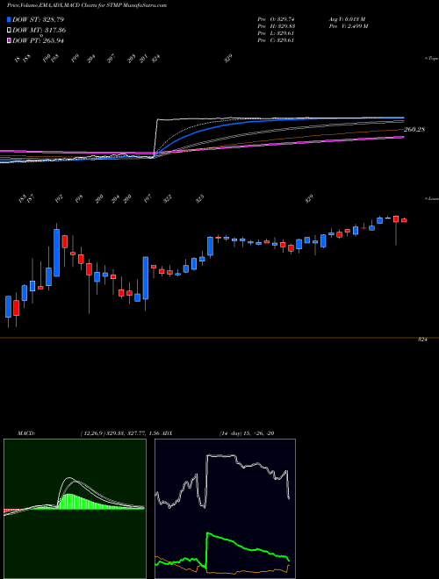439x579 pixels.
Task: Click the white ADX line in ADX panel
Action: click(x=222, y=455)
